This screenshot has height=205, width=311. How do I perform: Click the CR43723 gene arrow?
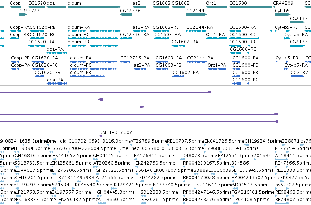23,15
